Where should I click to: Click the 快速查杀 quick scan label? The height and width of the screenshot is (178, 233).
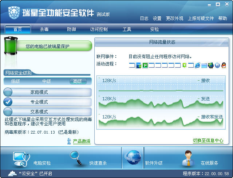[98, 163]
